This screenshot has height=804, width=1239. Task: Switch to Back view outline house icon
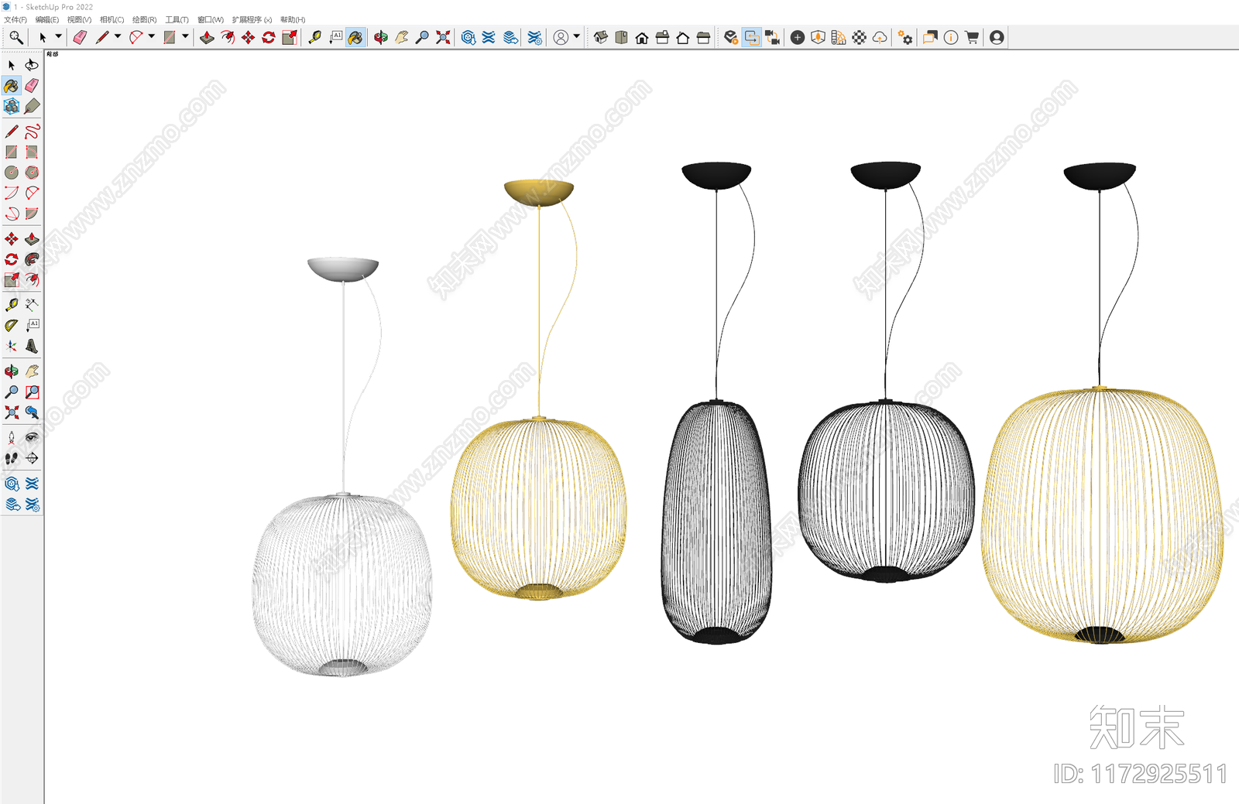pyautogui.click(x=683, y=37)
